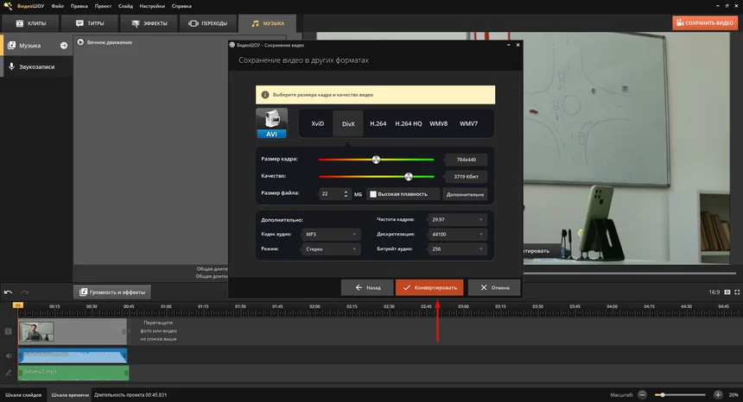Select the AVI format icon
This screenshot has height=402, width=743.
tap(271, 123)
